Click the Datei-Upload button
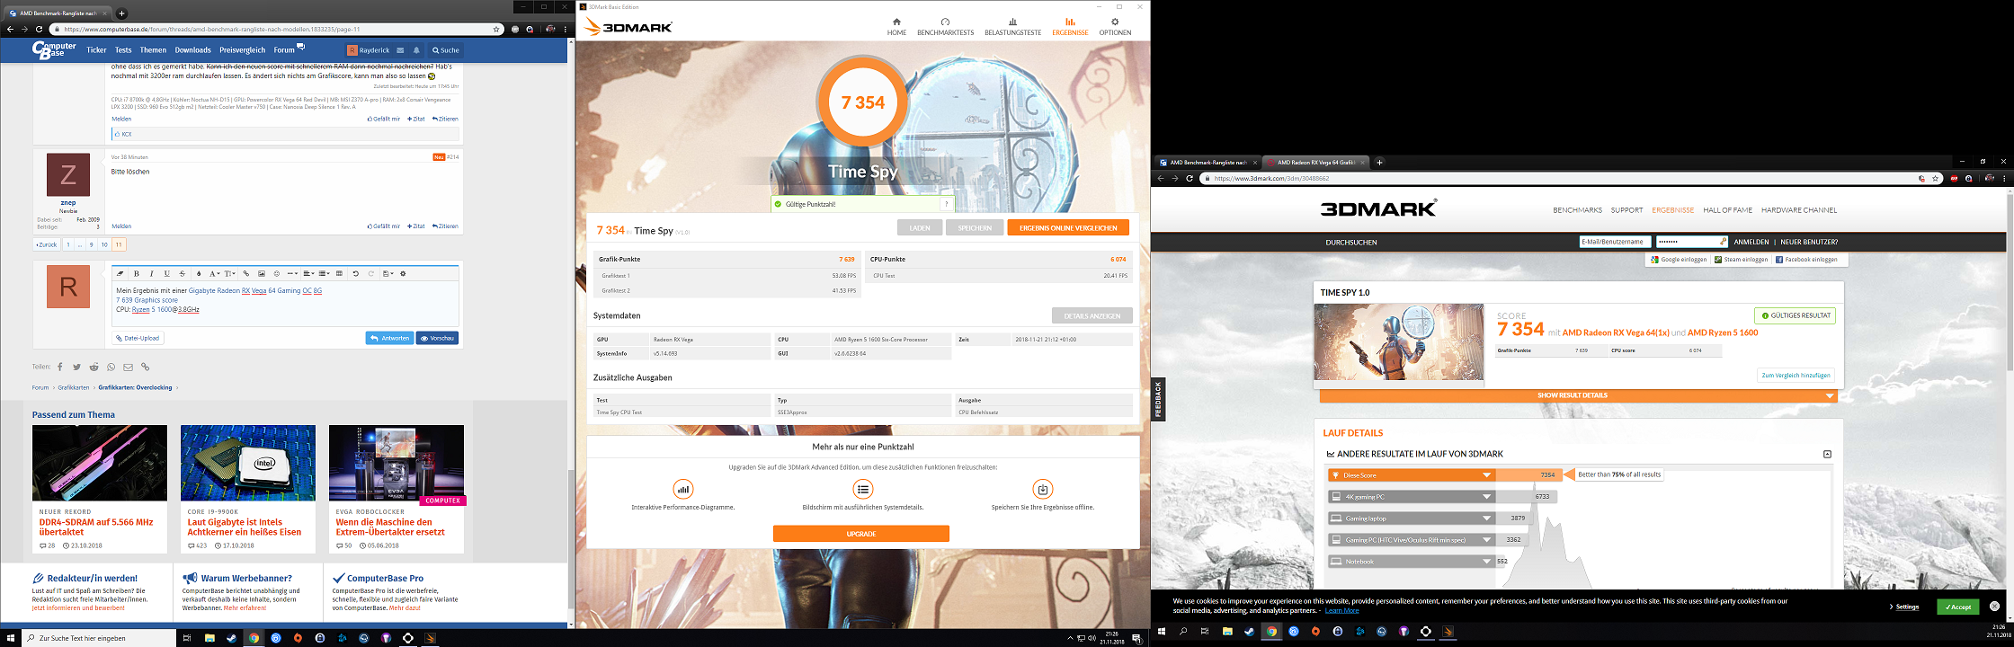 (x=138, y=338)
